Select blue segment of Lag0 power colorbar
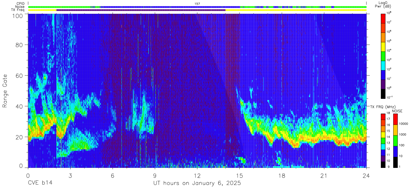The width and height of the screenshot is (412, 190). click(x=383, y=75)
